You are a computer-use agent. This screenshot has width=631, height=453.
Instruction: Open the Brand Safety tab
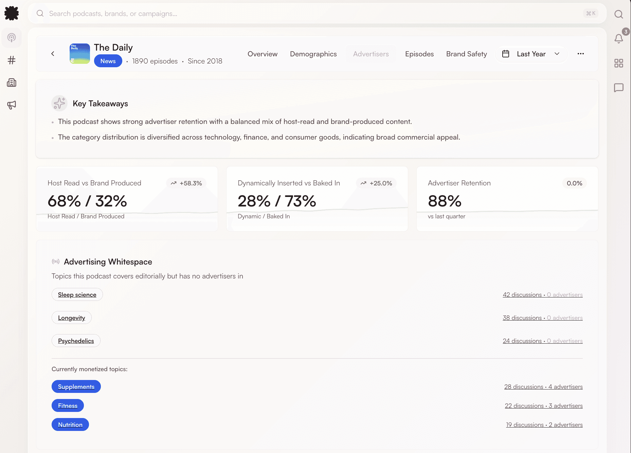pos(467,54)
